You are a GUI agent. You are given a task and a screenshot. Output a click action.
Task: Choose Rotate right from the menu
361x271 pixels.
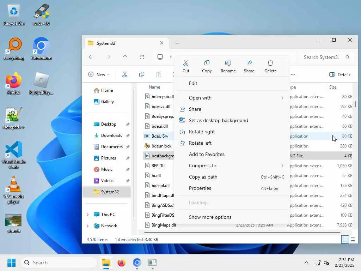[x=231, y=132]
